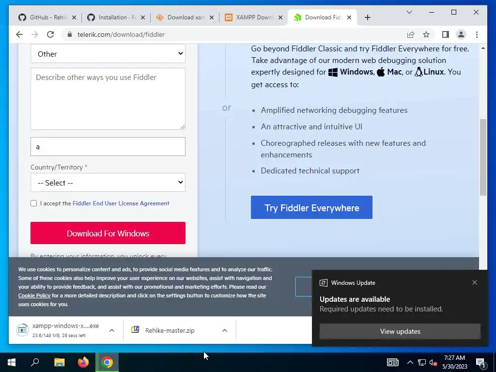The image size is (496, 372).
Task: Open the Cookie Policy link
Action: pyautogui.click(x=34, y=295)
